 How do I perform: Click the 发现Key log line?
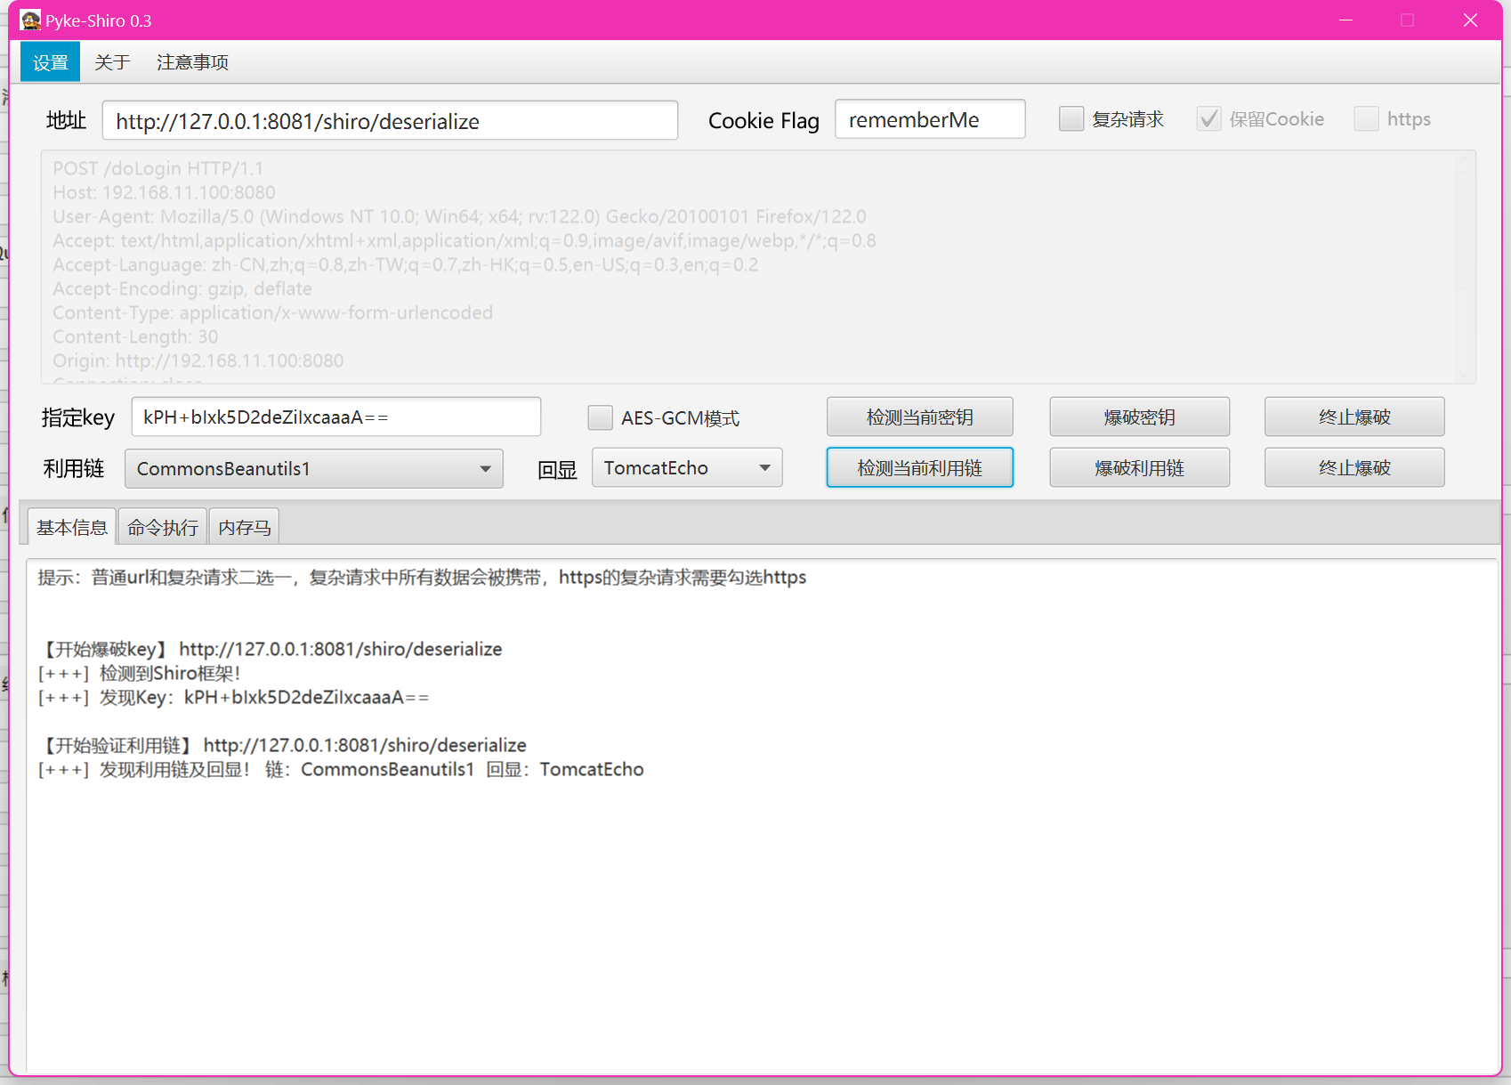(x=233, y=697)
